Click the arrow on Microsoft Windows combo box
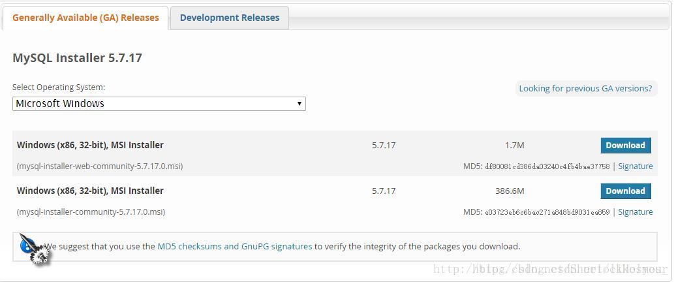Image resolution: width=676 pixels, height=282 pixels. [x=300, y=104]
